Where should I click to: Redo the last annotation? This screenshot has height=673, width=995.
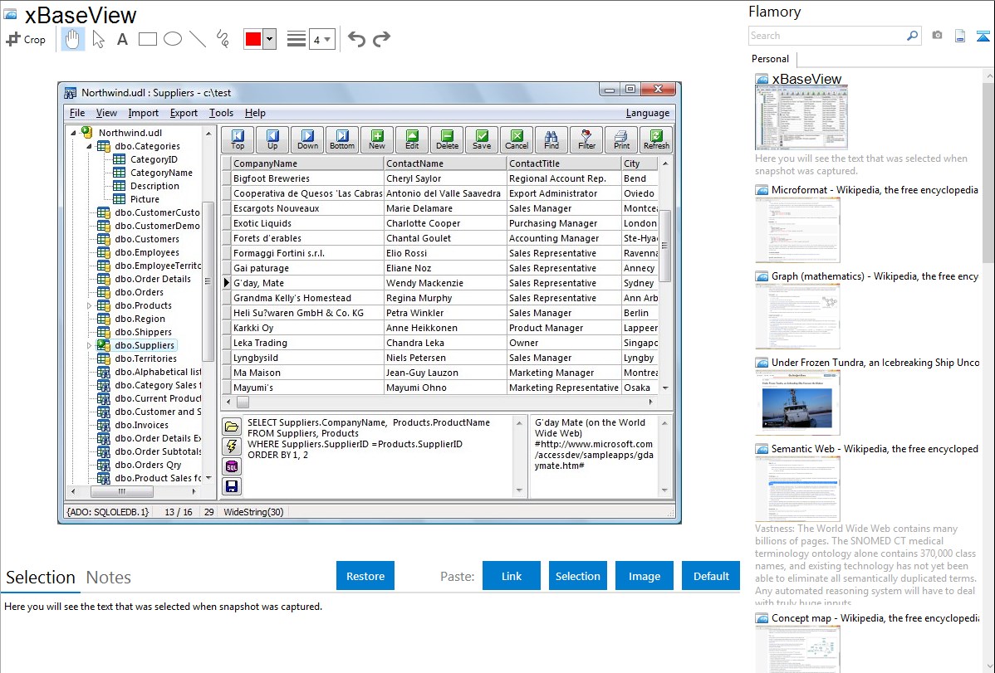(381, 39)
